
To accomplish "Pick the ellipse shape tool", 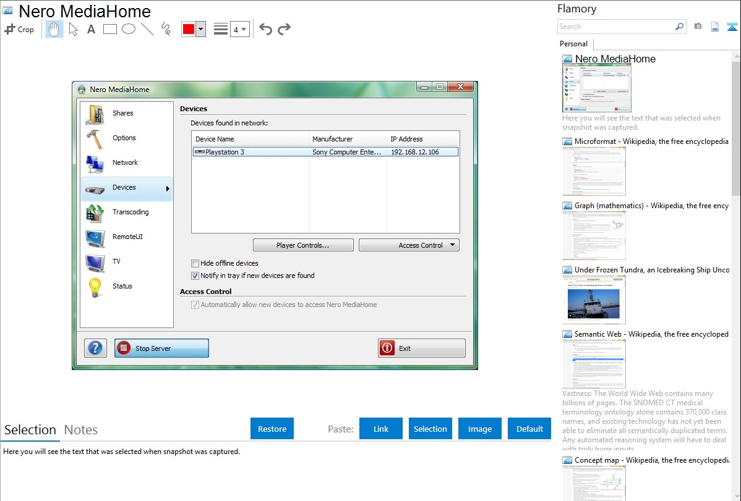I will click(x=129, y=29).
